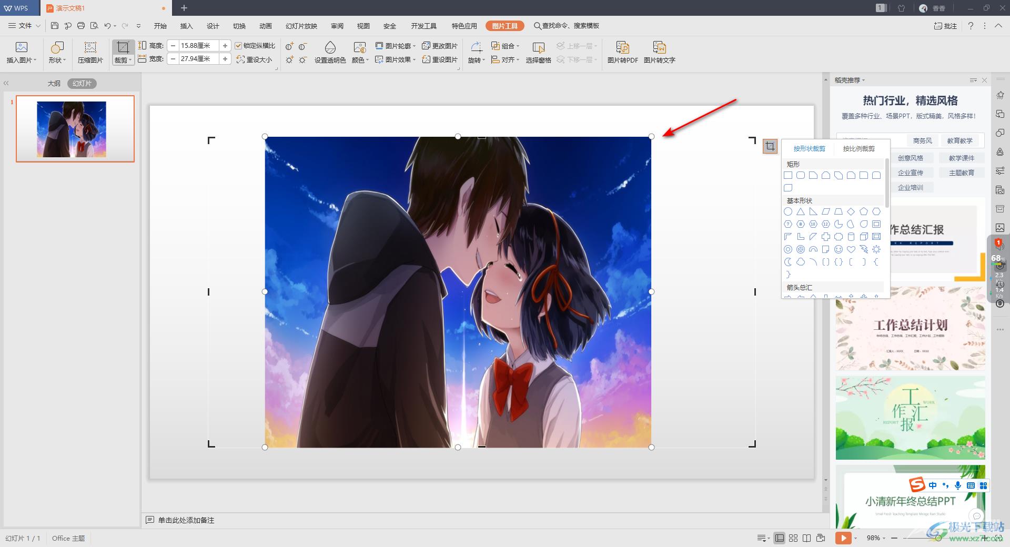Click the Print icon
The height and width of the screenshot is (547, 1010).
(81, 25)
